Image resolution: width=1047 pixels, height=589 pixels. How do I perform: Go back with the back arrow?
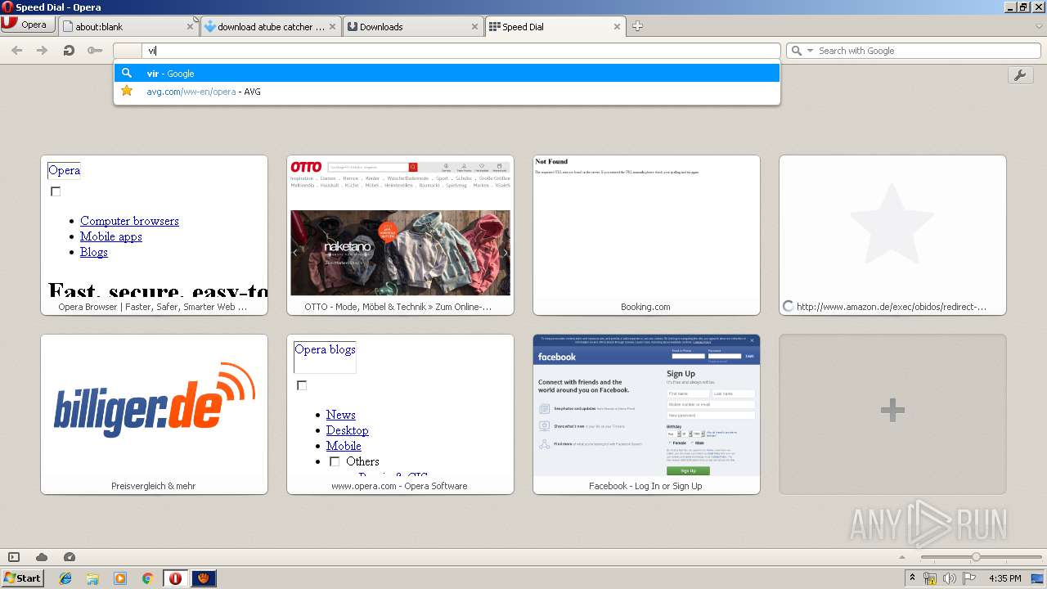[x=16, y=51]
